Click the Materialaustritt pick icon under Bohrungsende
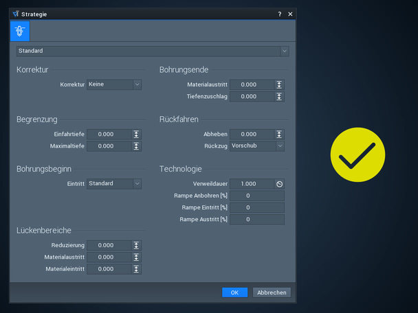The height and width of the screenshot is (313, 418). tap(279, 84)
